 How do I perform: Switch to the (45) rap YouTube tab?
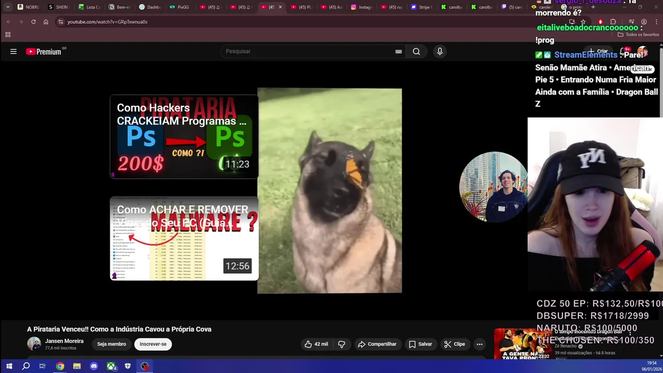[x=392, y=7]
